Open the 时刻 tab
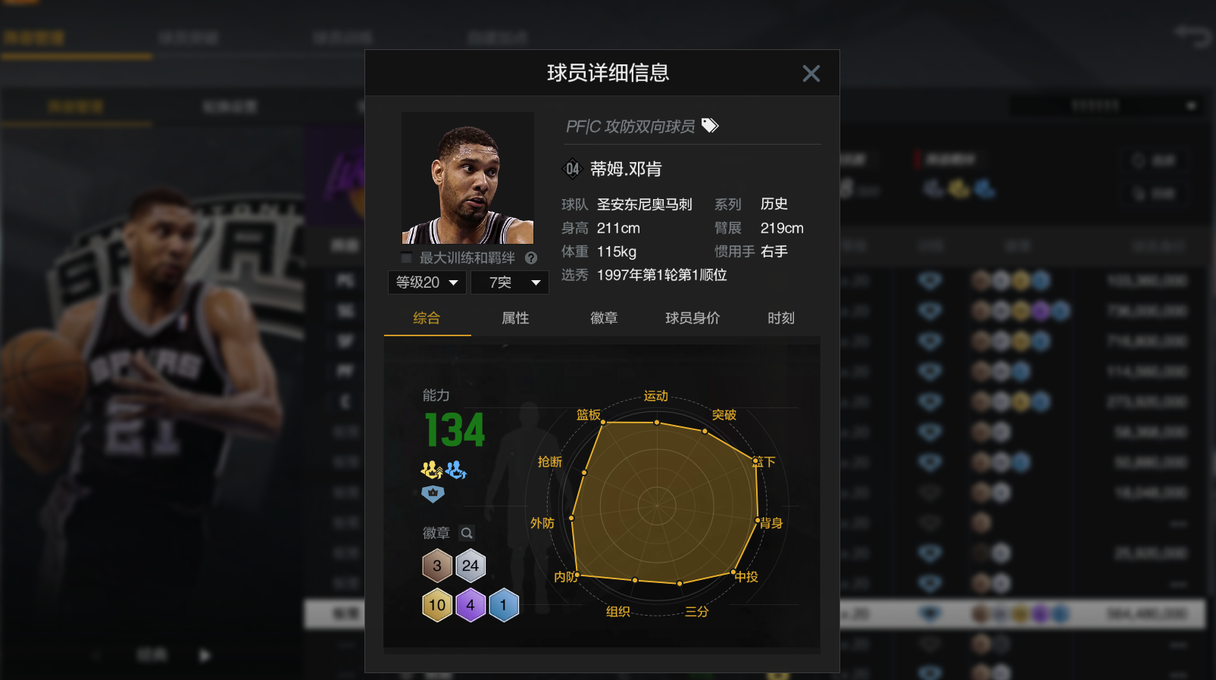The height and width of the screenshot is (680, 1216). point(781,319)
